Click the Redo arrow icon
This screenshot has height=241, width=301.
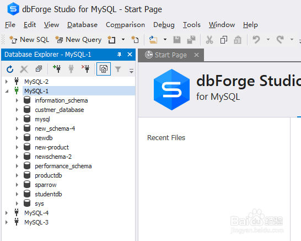[x=280, y=40]
